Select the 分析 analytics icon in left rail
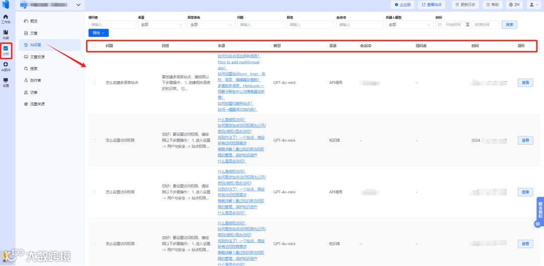Screen dimensions: 544x266 6,50
